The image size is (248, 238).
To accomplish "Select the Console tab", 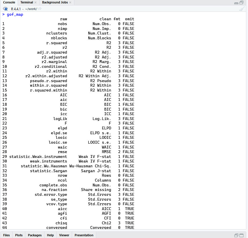I will point(9,3).
